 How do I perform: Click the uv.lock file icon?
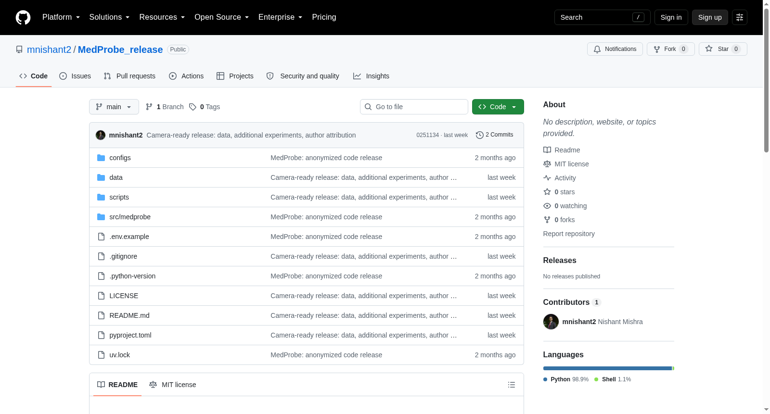(101, 355)
